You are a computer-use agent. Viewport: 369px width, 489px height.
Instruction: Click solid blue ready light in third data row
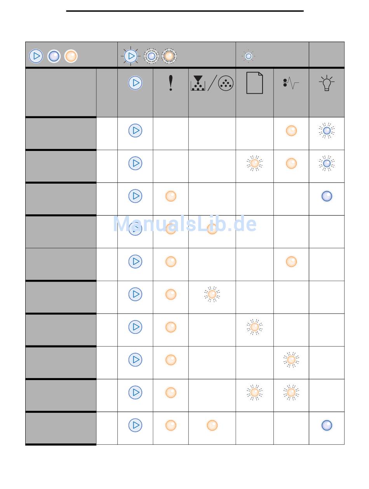click(327, 196)
